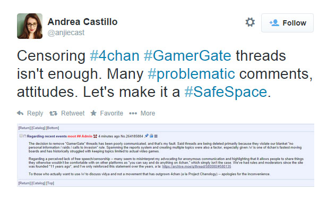The width and height of the screenshot is (327, 198).
Task: Click the admin capcode clover icon
Action: coord(96,136)
